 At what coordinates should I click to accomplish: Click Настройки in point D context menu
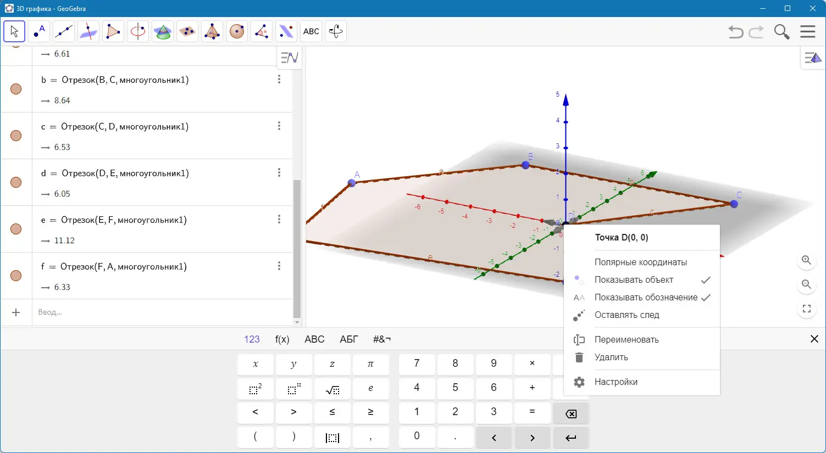(616, 382)
